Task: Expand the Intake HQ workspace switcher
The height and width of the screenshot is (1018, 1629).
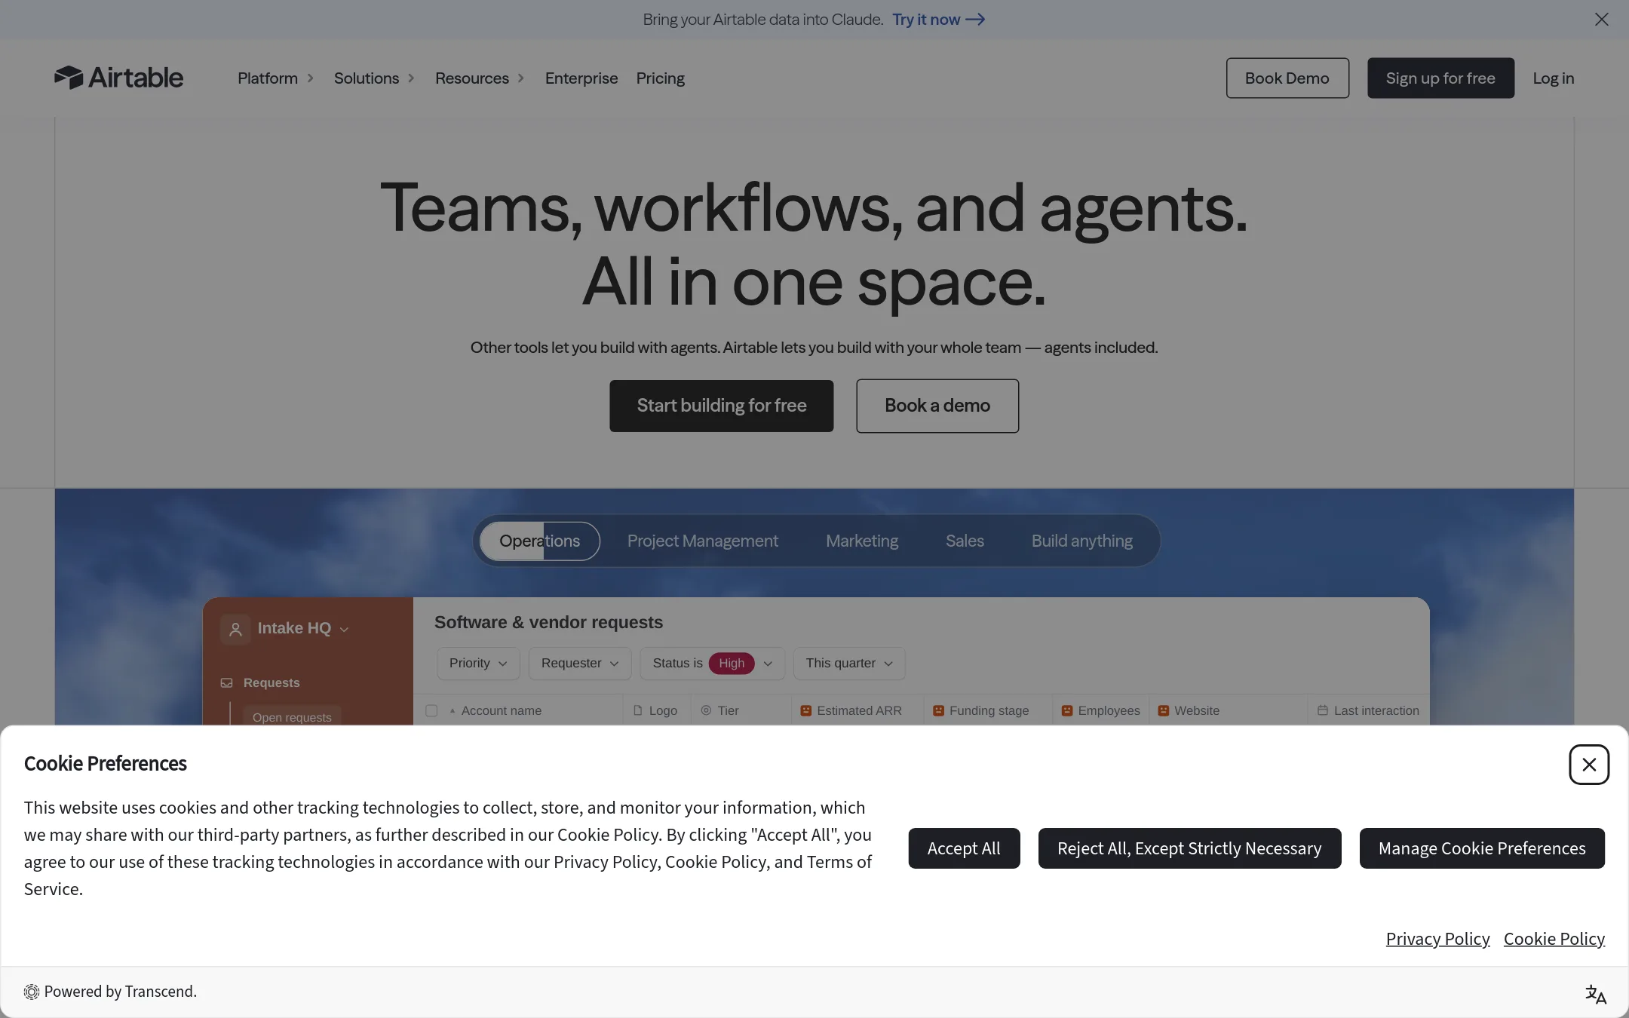Action: [x=344, y=630]
